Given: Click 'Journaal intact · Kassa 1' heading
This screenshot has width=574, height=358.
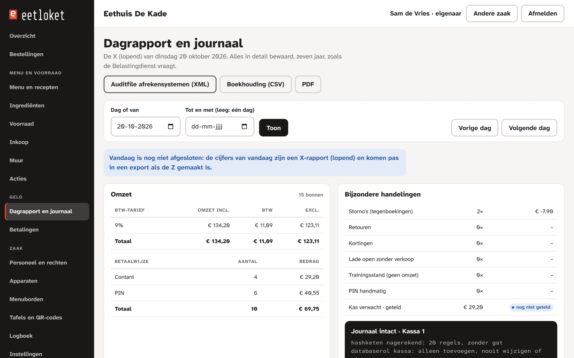Looking at the screenshot, I should click(x=388, y=331).
